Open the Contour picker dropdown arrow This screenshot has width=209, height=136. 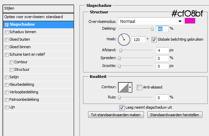pyautogui.click(x=130, y=87)
